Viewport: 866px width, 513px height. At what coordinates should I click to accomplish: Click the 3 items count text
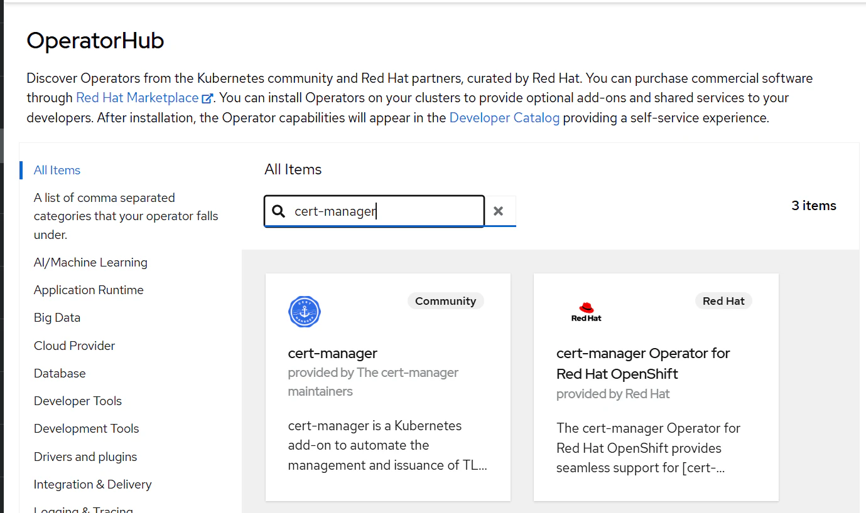click(814, 206)
